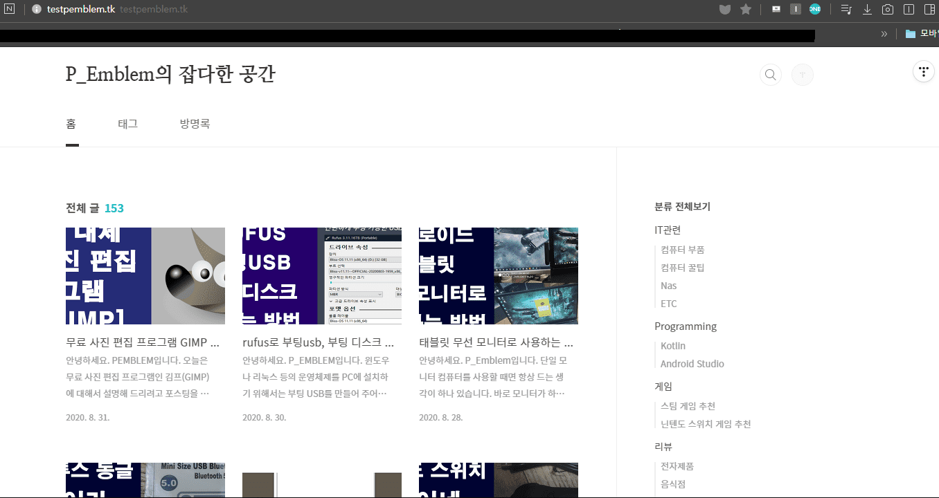The height and width of the screenshot is (498, 939).
Task: Open the music playlist icon in the browser toolbar
Action: [846, 9]
